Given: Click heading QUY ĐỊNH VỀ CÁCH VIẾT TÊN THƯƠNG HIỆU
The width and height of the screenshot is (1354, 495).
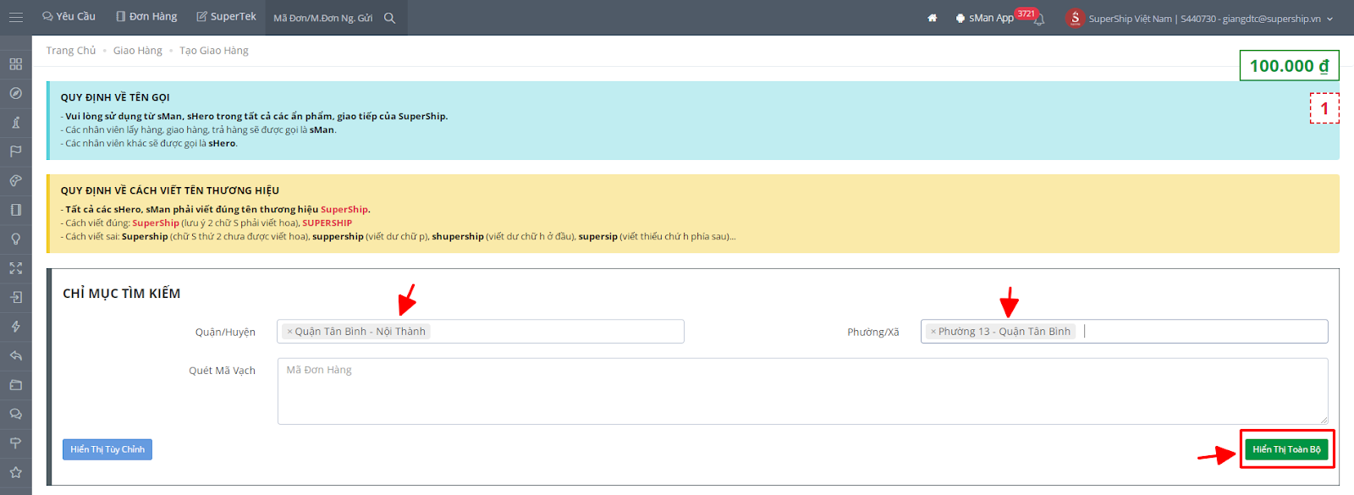Looking at the screenshot, I should (x=170, y=190).
